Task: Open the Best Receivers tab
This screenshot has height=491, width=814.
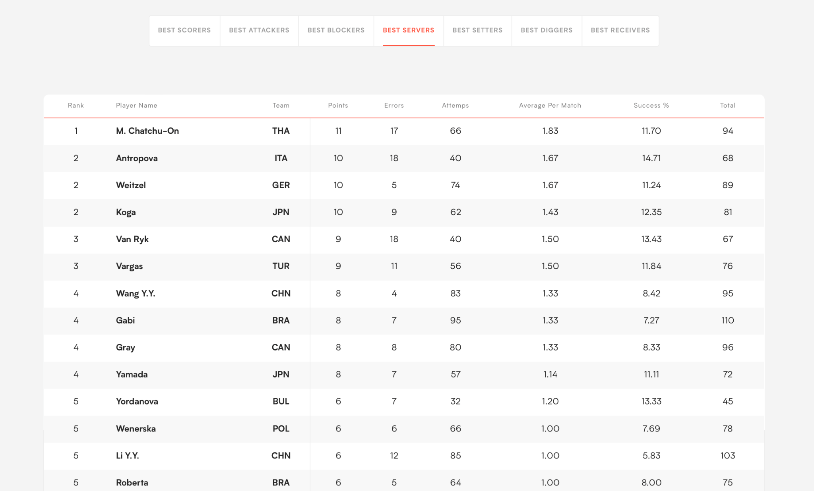Action: pos(620,30)
